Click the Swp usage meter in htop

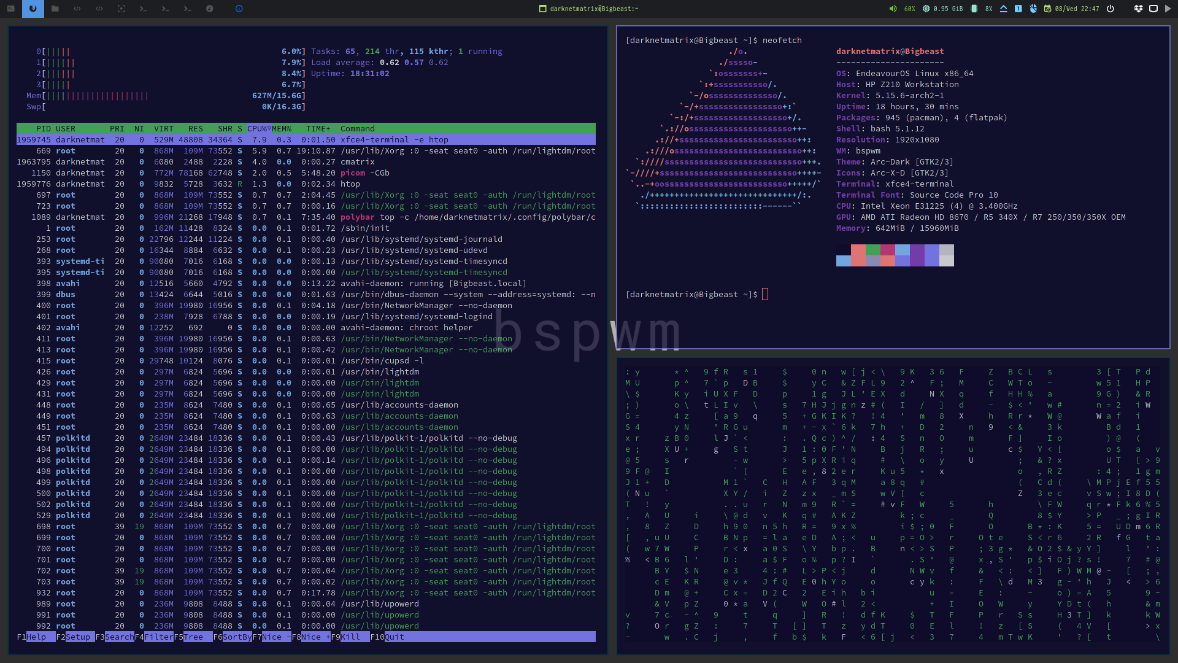(x=166, y=106)
